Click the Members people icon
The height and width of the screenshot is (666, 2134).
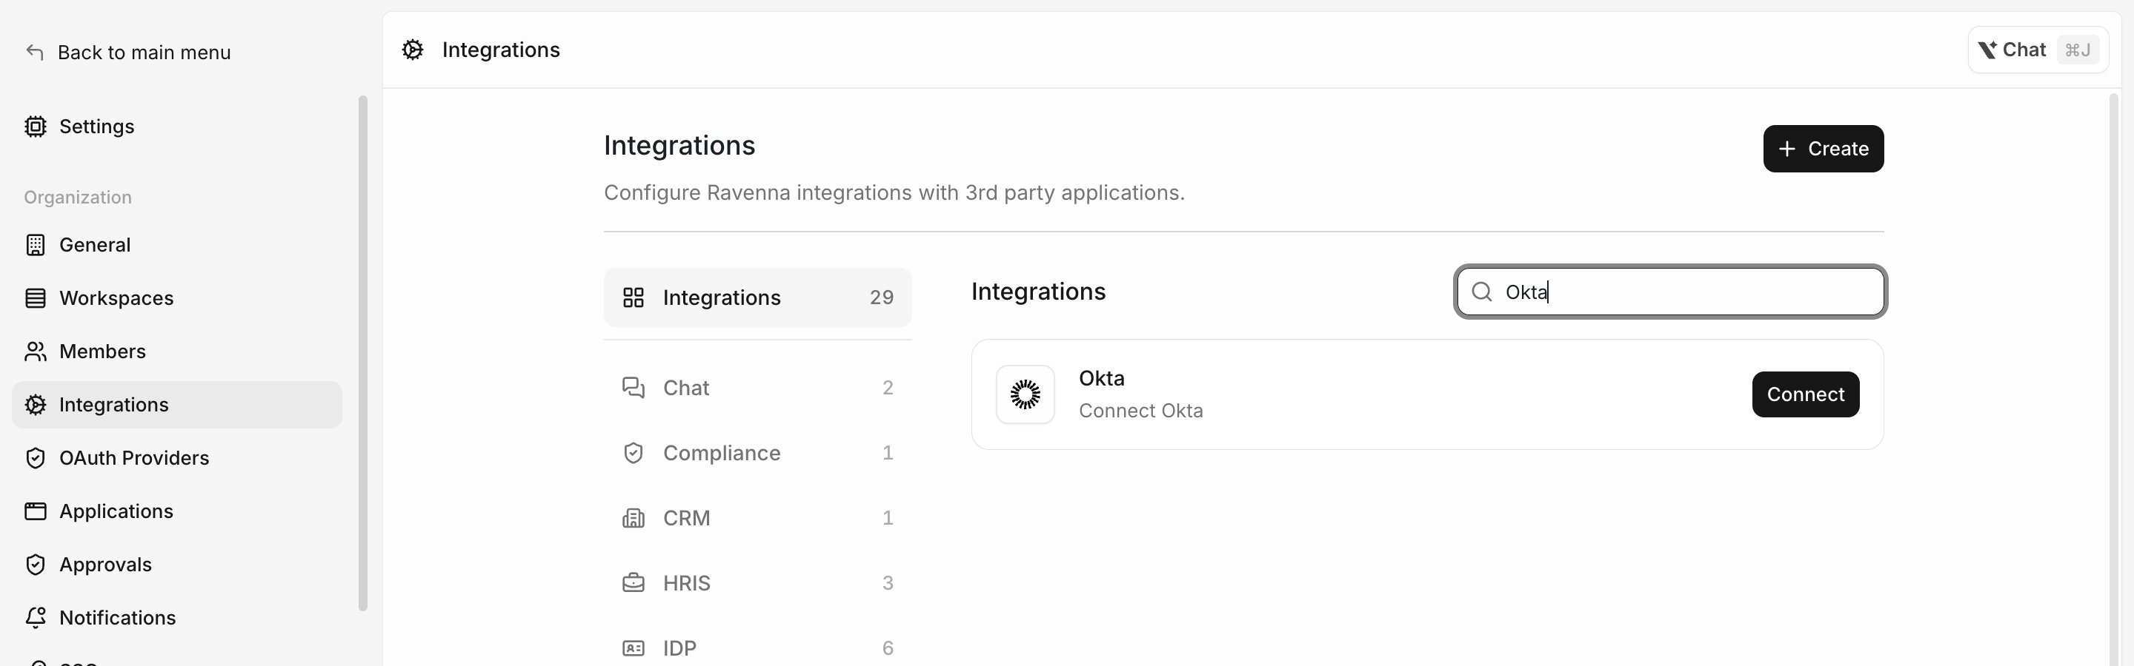[x=35, y=351]
